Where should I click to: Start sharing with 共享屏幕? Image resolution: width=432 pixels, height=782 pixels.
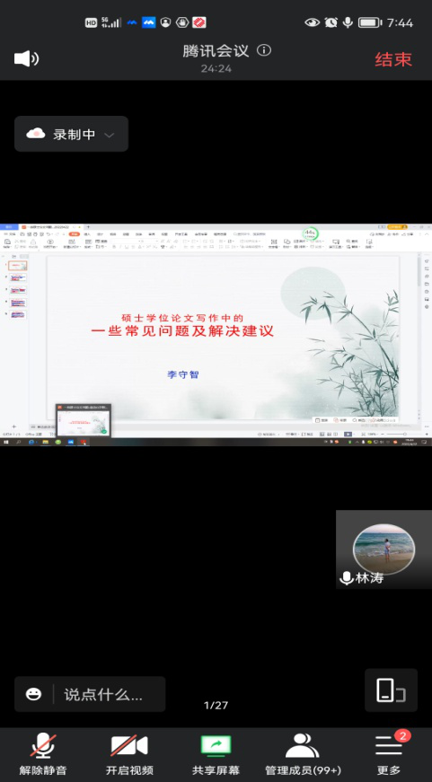tap(216, 753)
